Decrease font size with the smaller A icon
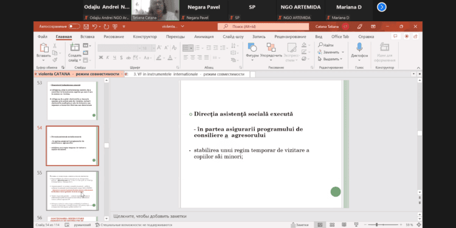456x228 pixels. (167, 47)
